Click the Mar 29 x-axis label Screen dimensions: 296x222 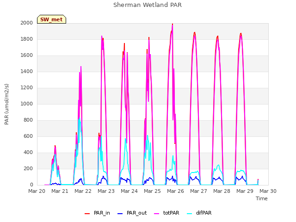tap(245, 191)
